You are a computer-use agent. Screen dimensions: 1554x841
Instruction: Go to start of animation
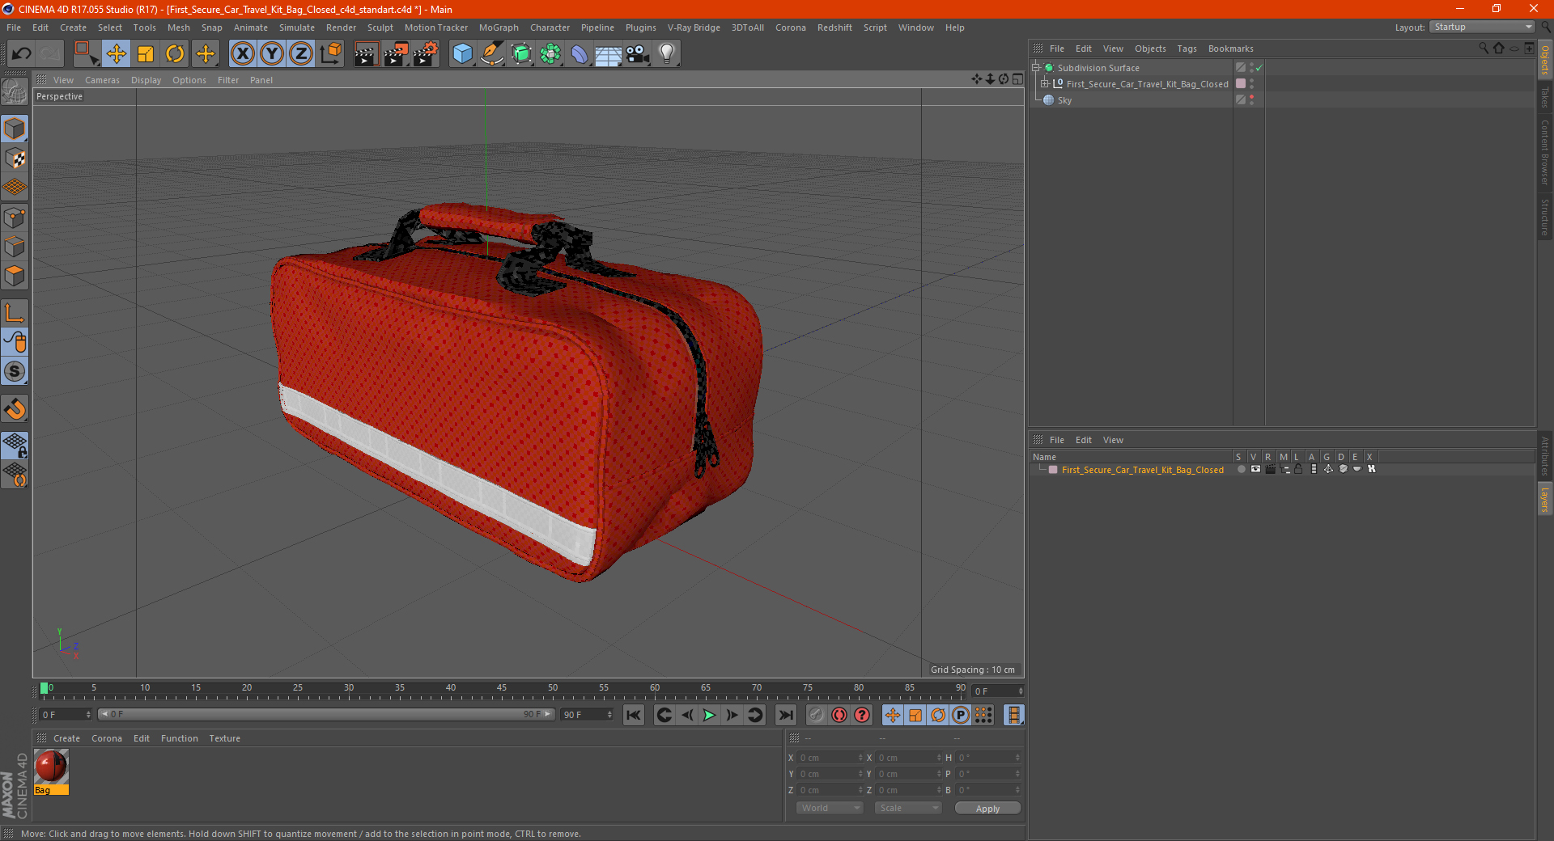coord(634,715)
